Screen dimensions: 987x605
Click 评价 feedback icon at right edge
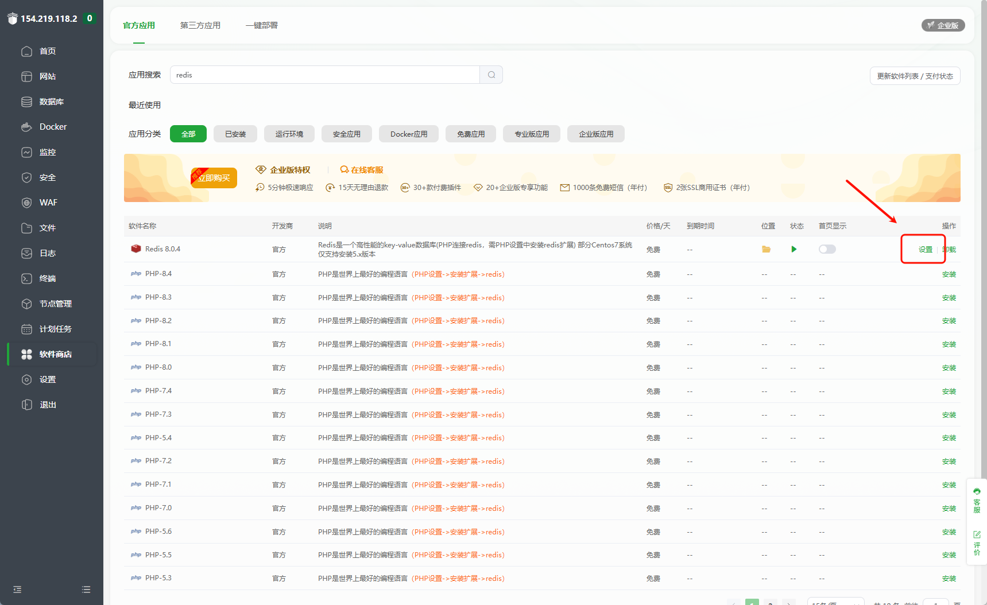[x=977, y=543]
